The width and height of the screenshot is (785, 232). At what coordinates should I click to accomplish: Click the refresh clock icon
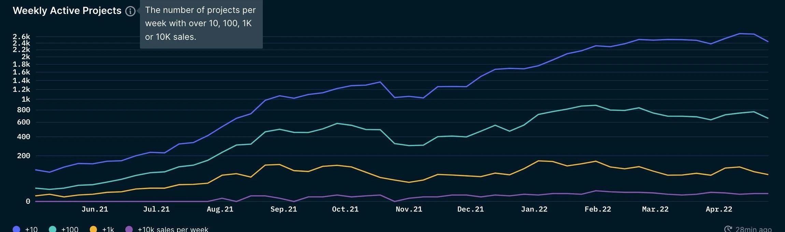pyautogui.click(x=728, y=229)
